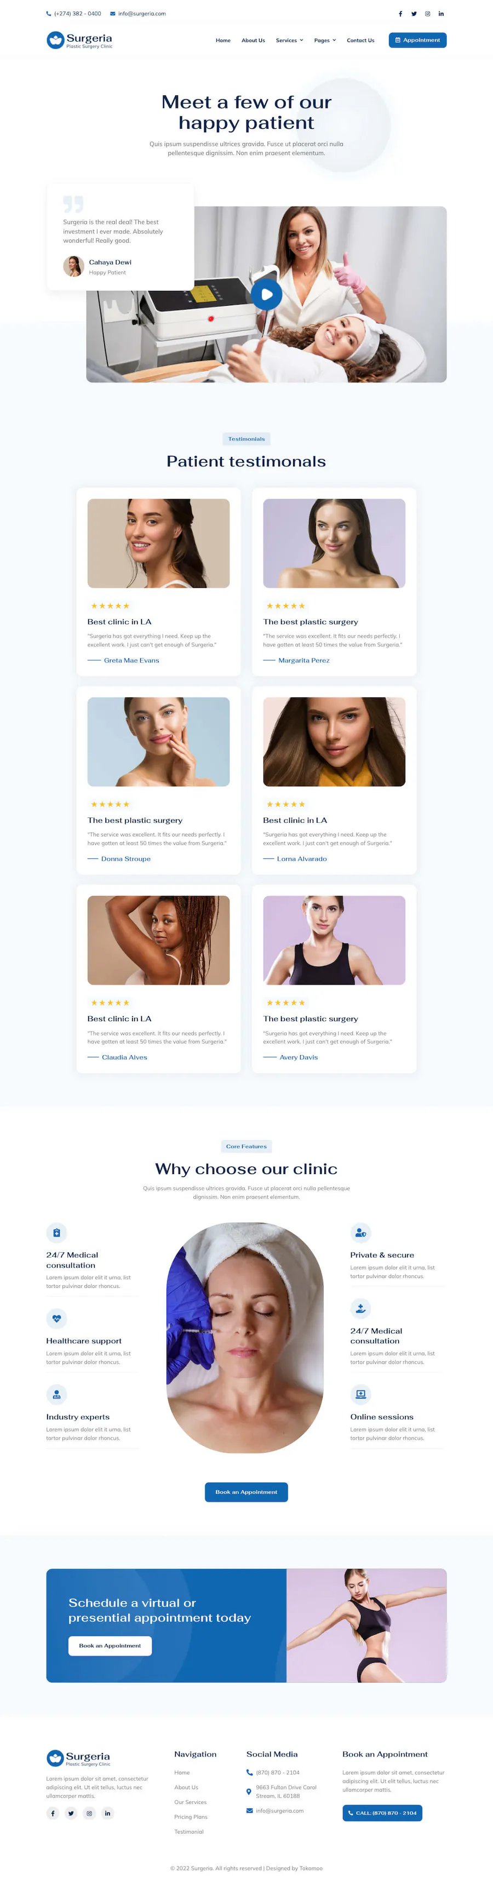Click the footer Instagram round icon

(89, 1813)
